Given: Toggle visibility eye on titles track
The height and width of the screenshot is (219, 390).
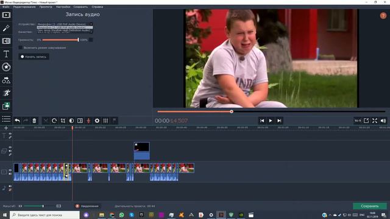Looking at the screenshot, I should click(x=10, y=134).
